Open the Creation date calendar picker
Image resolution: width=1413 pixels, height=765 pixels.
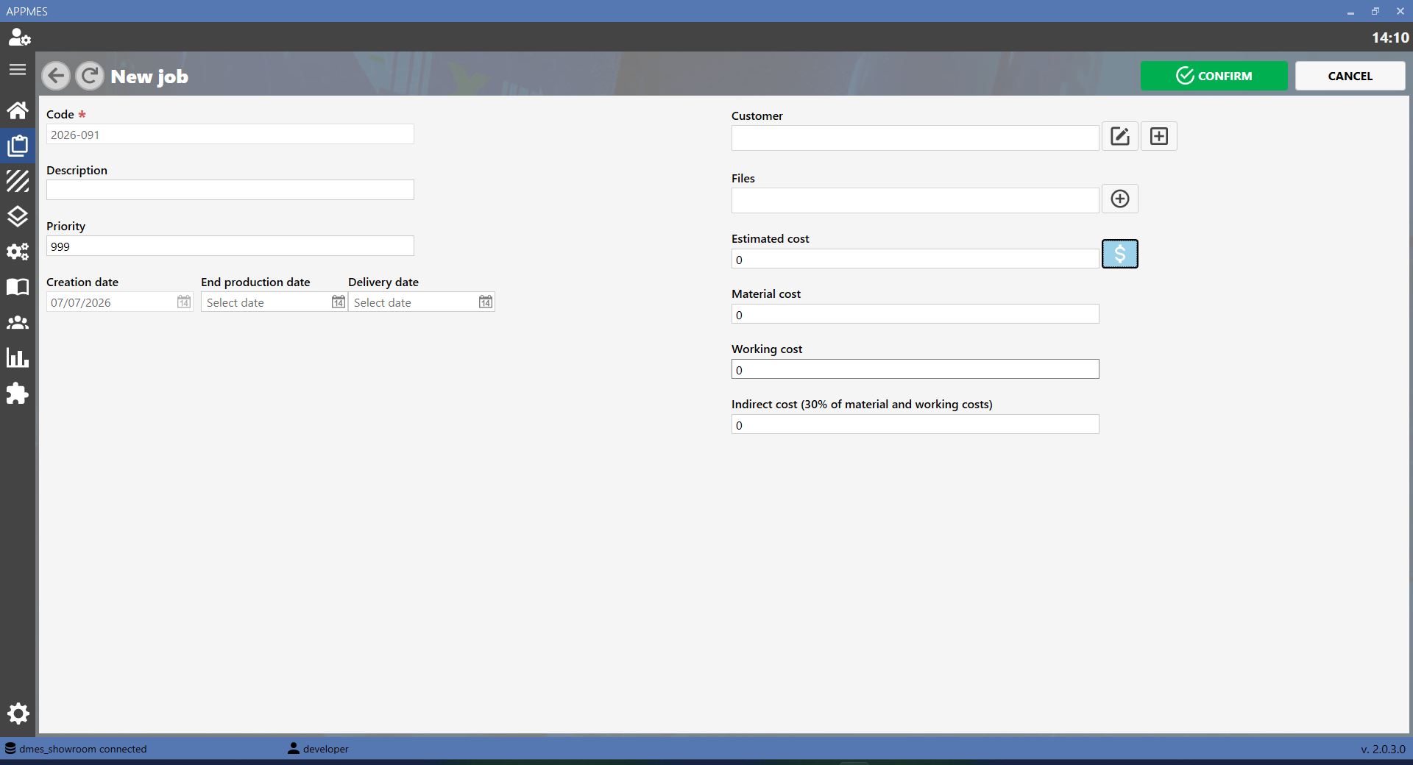[x=184, y=302]
